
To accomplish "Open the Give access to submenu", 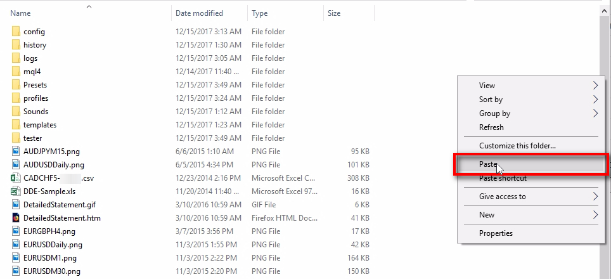I will pos(531,197).
